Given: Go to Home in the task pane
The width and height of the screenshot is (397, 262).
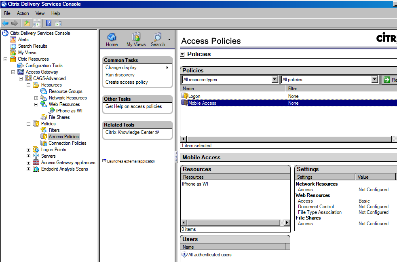Looking at the screenshot, I should point(112,40).
